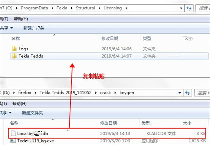
Task: Sort top window by 类型 column header
Action: (147, 38)
